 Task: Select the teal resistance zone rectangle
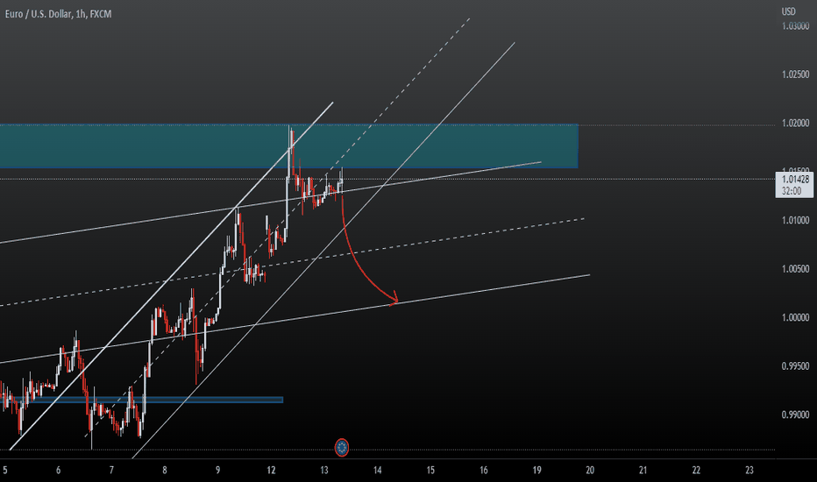coord(288,145)
